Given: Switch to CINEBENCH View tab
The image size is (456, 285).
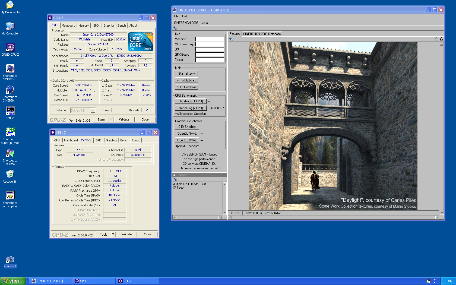Looking at the screenshot, I should [205, 23].
